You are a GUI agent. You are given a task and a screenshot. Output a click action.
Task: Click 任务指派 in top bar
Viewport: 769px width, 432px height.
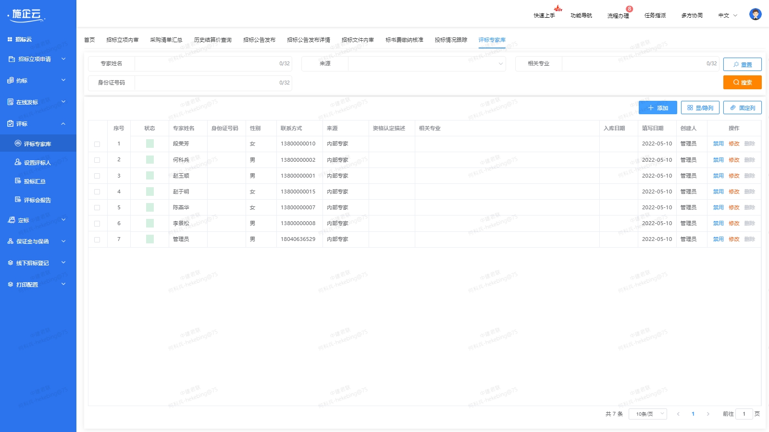[655, 15]
